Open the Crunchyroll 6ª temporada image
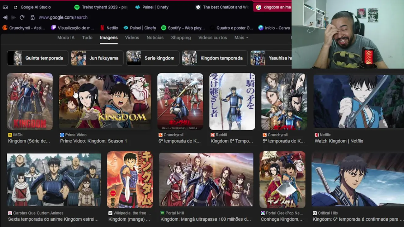This screenshot has width=404, height=227. click(180, 102)
